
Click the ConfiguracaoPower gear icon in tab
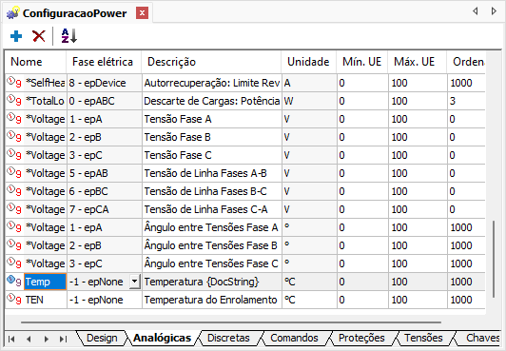13,13
